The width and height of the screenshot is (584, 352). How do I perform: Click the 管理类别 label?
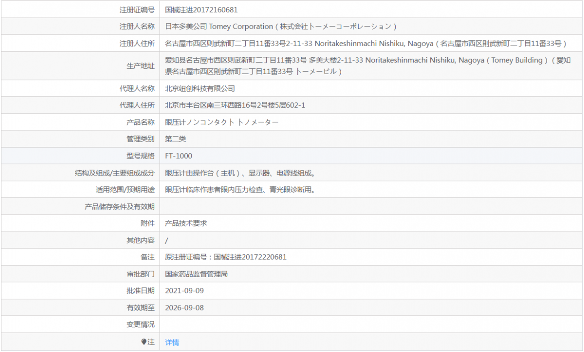141,139
